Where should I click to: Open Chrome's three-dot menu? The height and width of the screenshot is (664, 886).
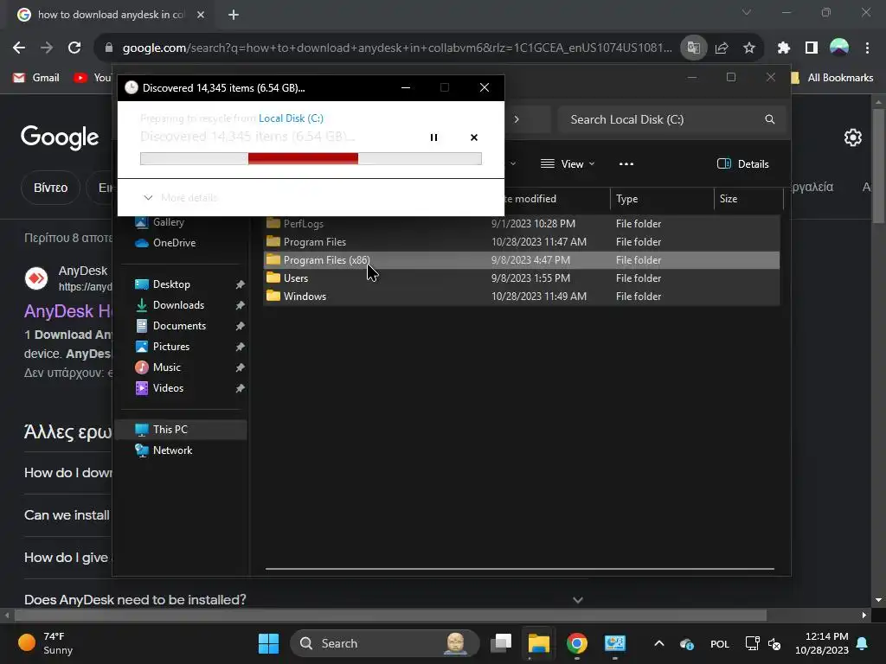[x=867, y=48]
